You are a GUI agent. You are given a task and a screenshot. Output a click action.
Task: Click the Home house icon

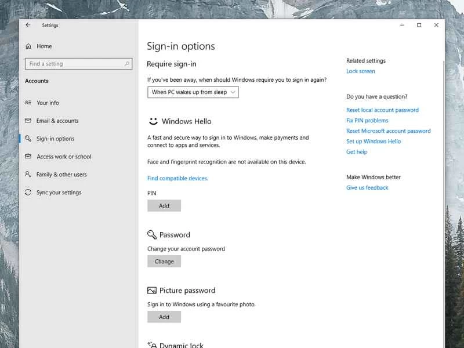click(28, 46)
